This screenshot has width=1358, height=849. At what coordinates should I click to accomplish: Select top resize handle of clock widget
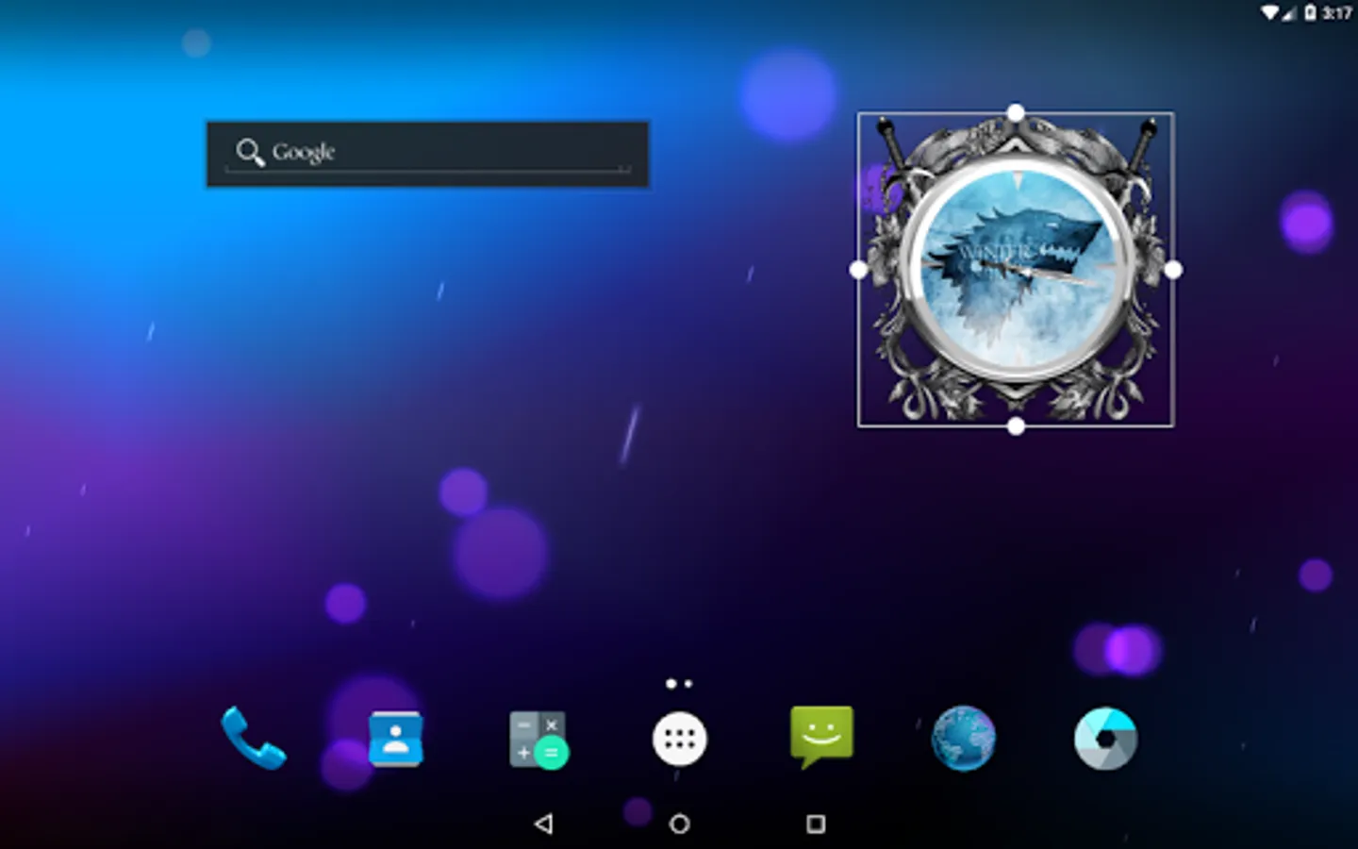click(1016, 113)
